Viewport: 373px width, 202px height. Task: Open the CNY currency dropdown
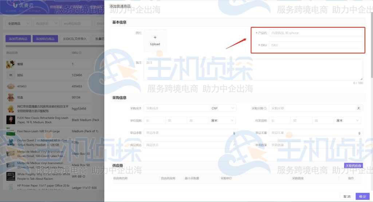click(223, 108)
